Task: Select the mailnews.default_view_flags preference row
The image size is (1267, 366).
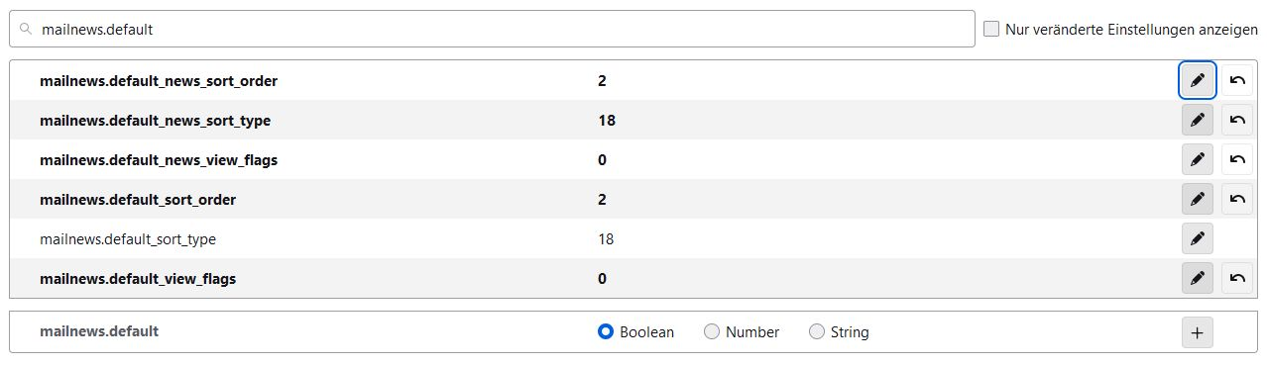Action: coord(633,278)
